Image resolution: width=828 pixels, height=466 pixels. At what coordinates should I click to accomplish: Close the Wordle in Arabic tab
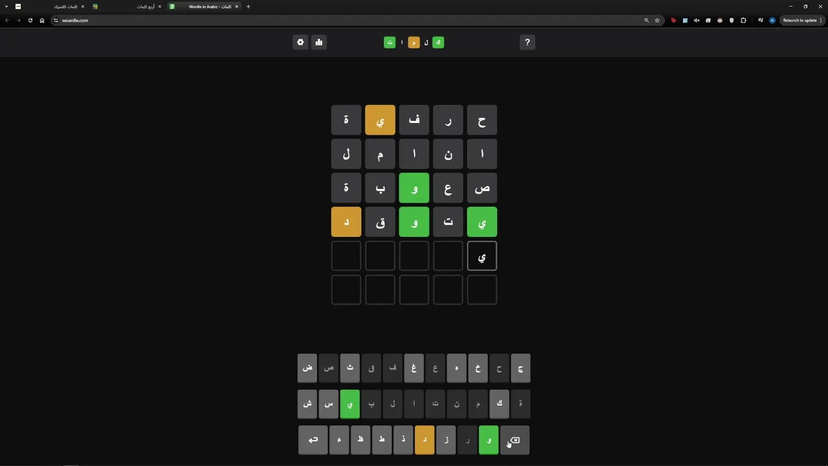point(237,6)
